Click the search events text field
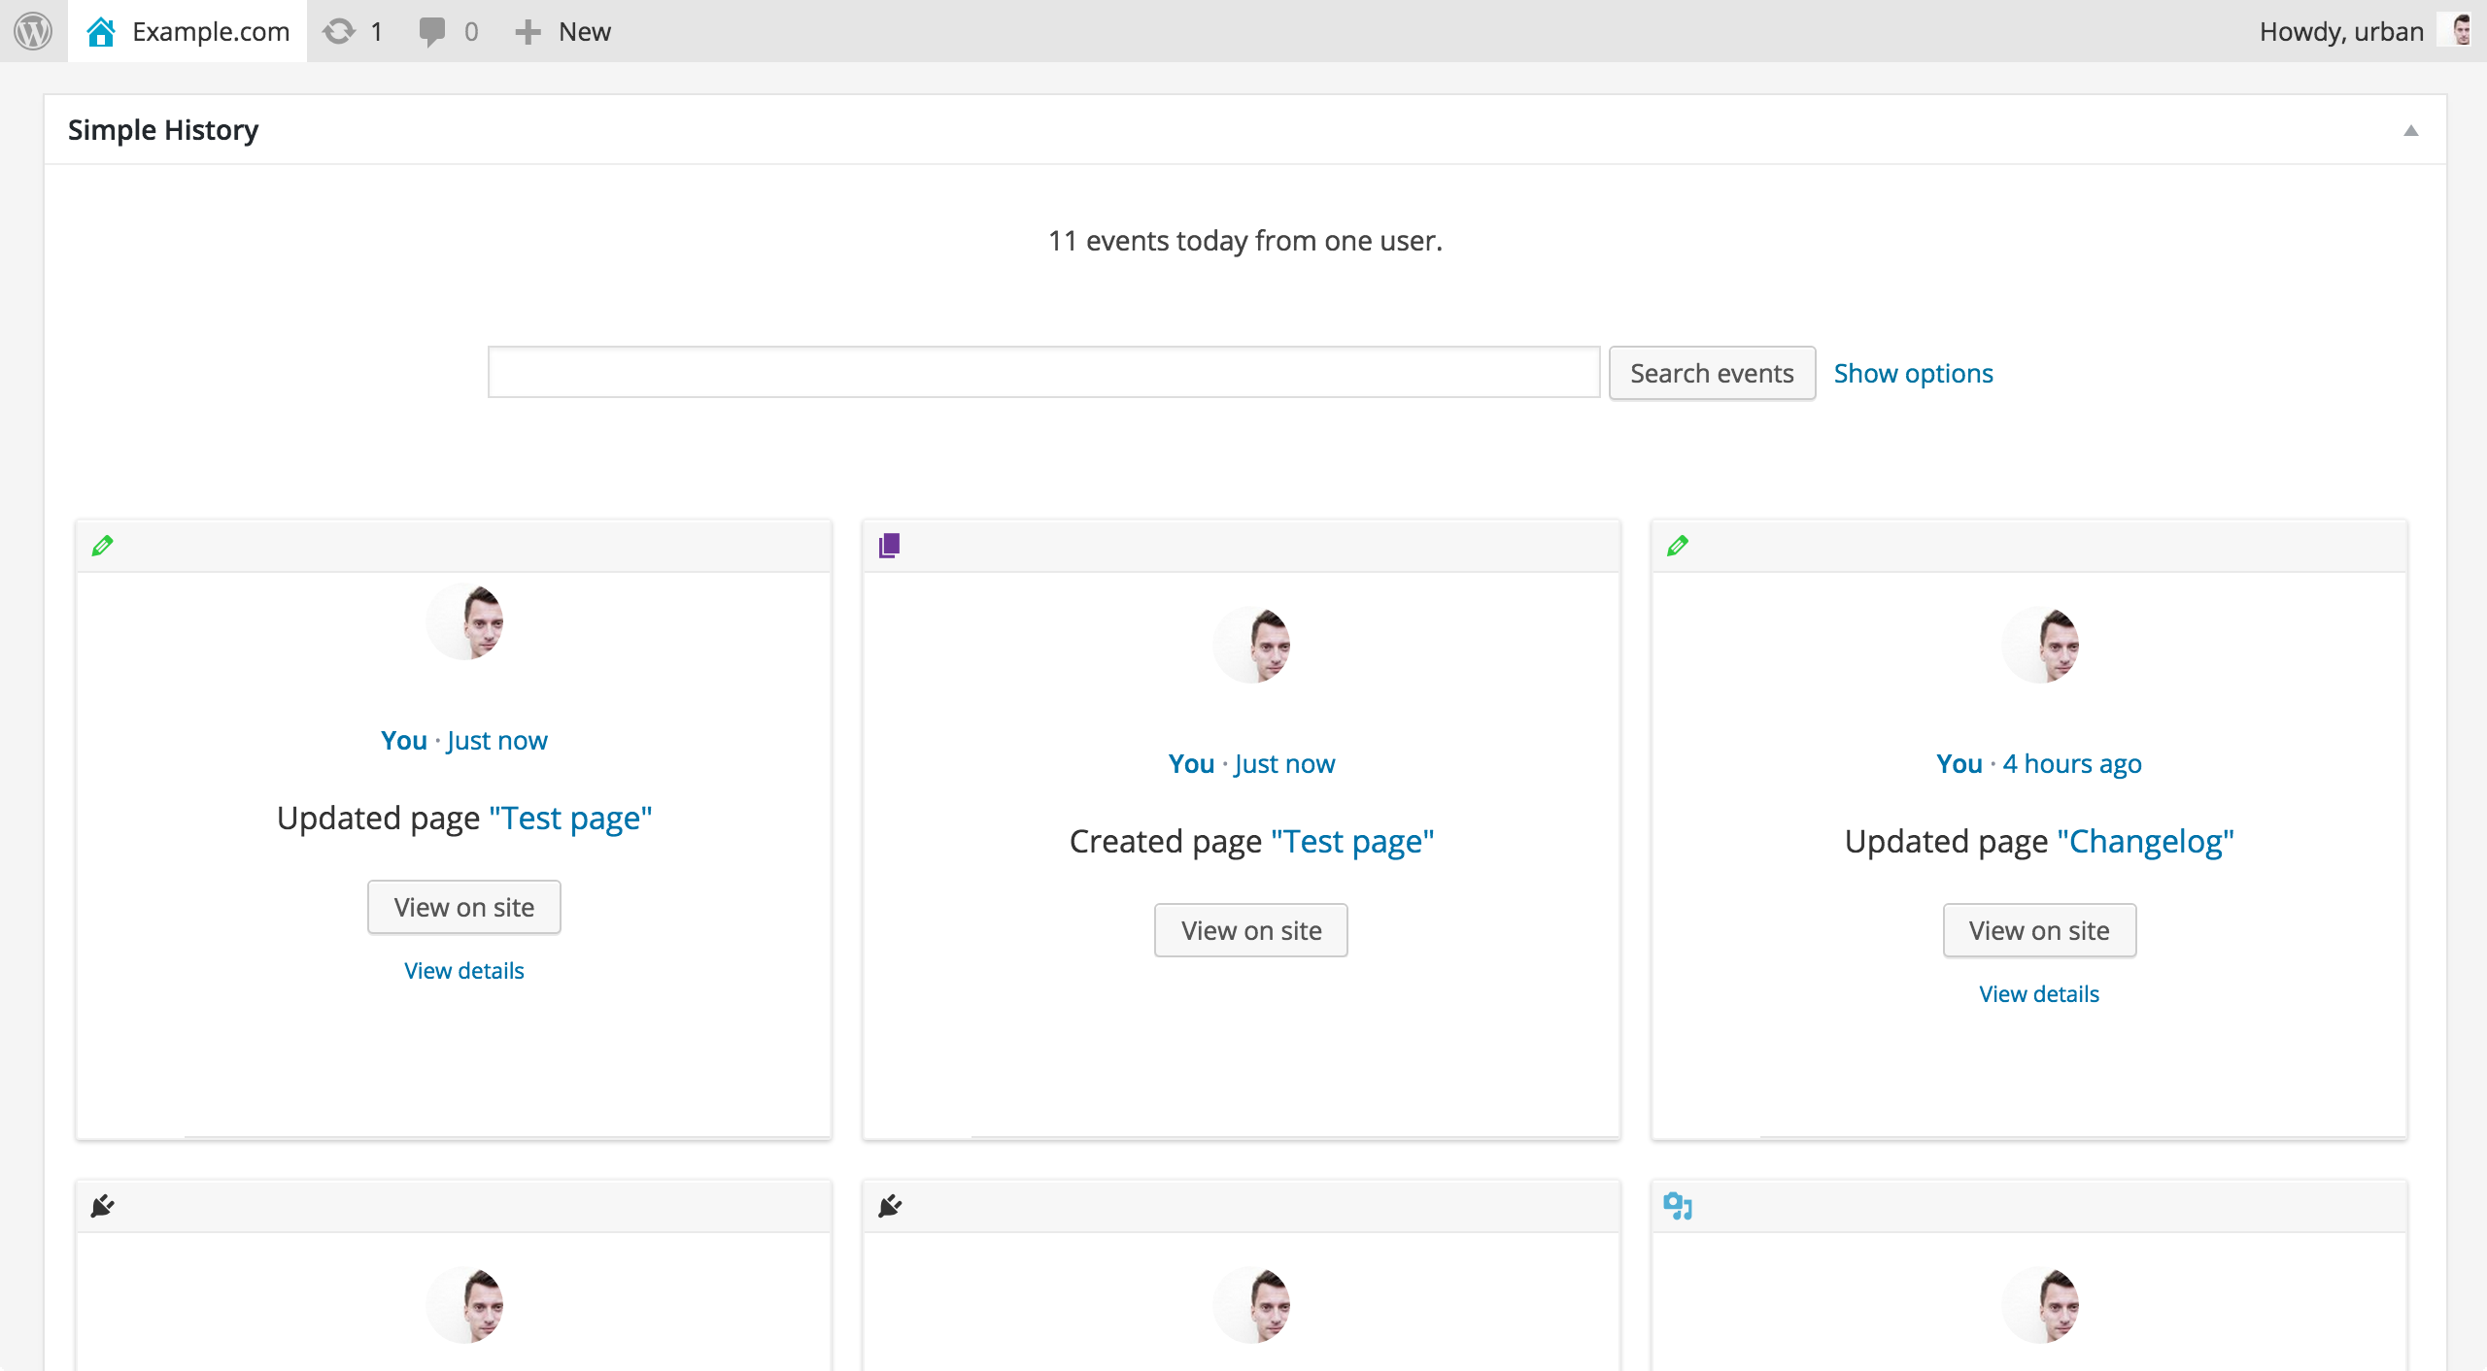 (x=1043, y=373)
